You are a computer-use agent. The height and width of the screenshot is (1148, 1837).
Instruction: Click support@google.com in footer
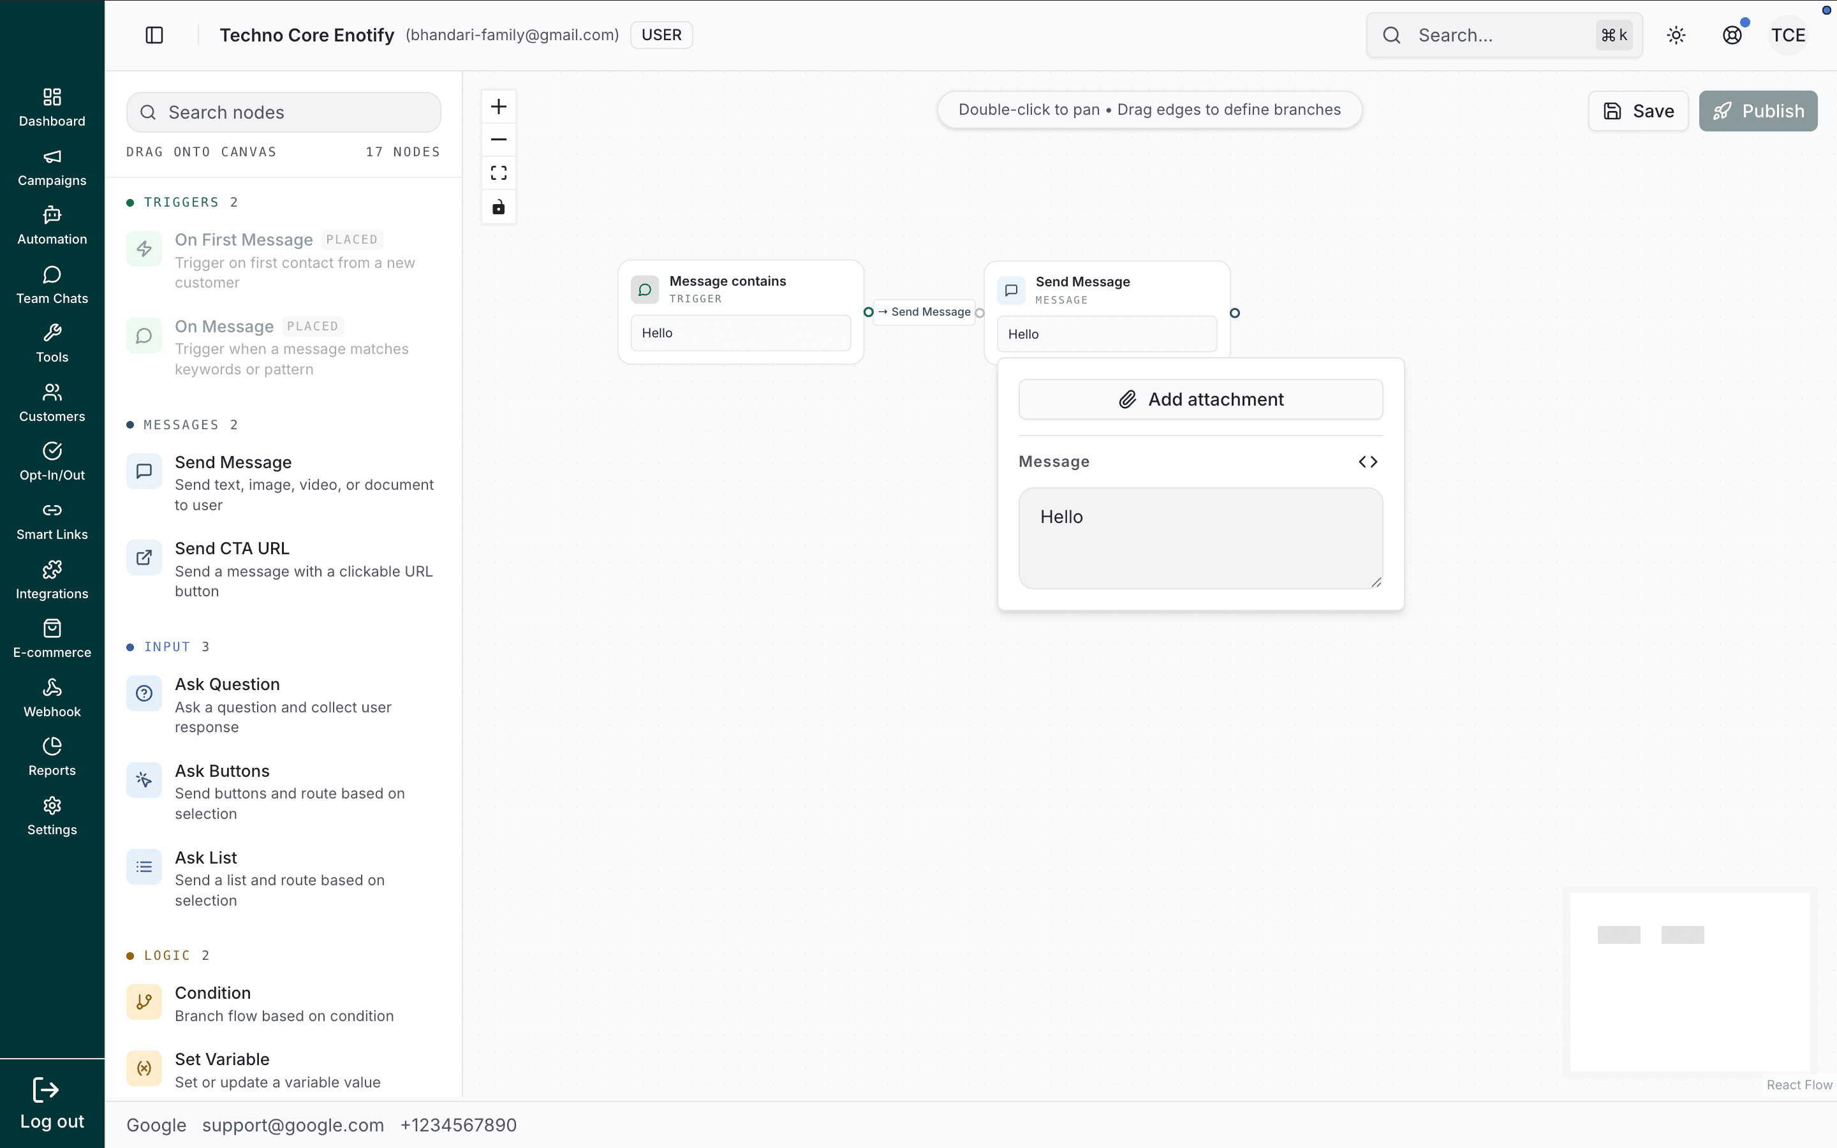(293, 1125)
